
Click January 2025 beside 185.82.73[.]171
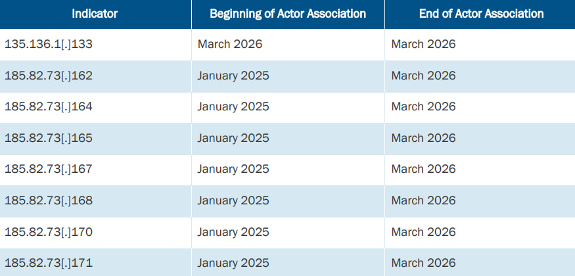pyautogui.click(x=233, y=263)
